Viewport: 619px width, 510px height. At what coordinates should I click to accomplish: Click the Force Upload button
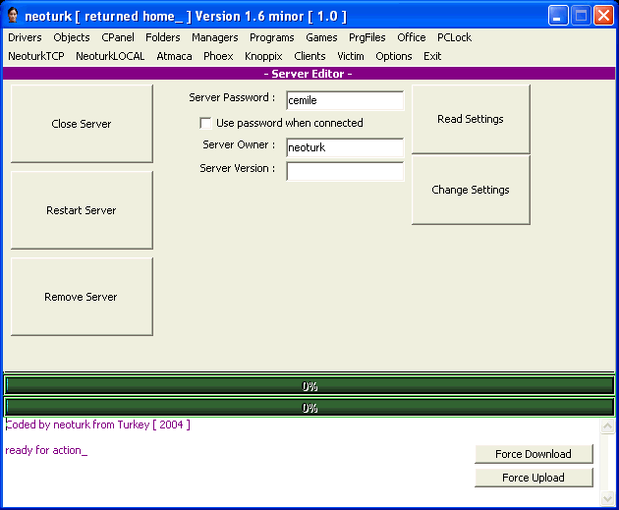[534, 478]
